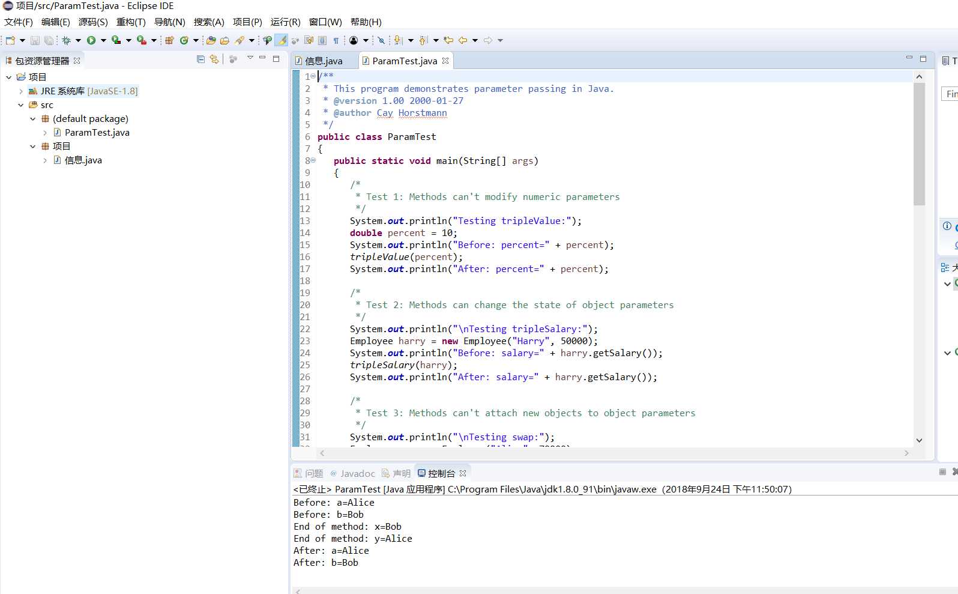This screenshot has width=958, height=594.
Task: Minimize the editor area
Action: click(909, 58)
